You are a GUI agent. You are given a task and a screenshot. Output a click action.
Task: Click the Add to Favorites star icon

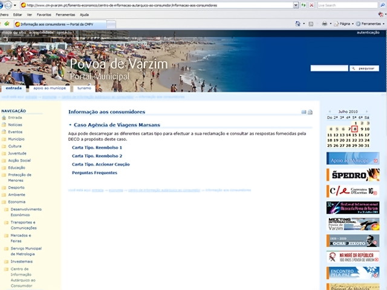point(7,24)
